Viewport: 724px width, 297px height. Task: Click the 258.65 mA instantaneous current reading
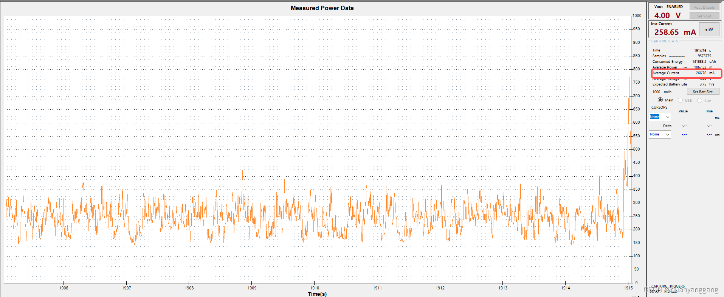pyautogui.click(x=675, y=32)
